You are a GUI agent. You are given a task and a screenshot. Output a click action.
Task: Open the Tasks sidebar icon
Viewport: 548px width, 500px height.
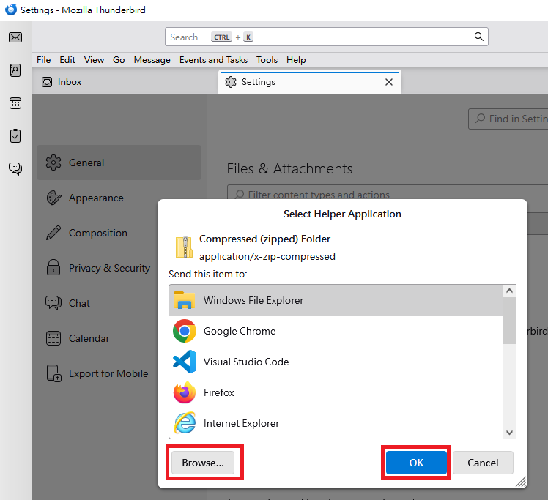(x=15, y=136)
